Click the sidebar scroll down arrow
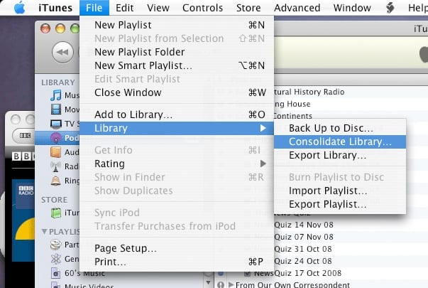This screenshot has width=428, height=288. pyautogui.click(x=208, y=282)
